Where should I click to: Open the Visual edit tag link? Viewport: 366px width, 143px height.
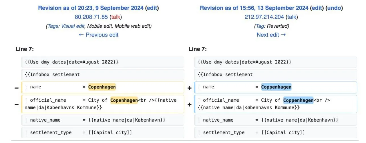73,26
